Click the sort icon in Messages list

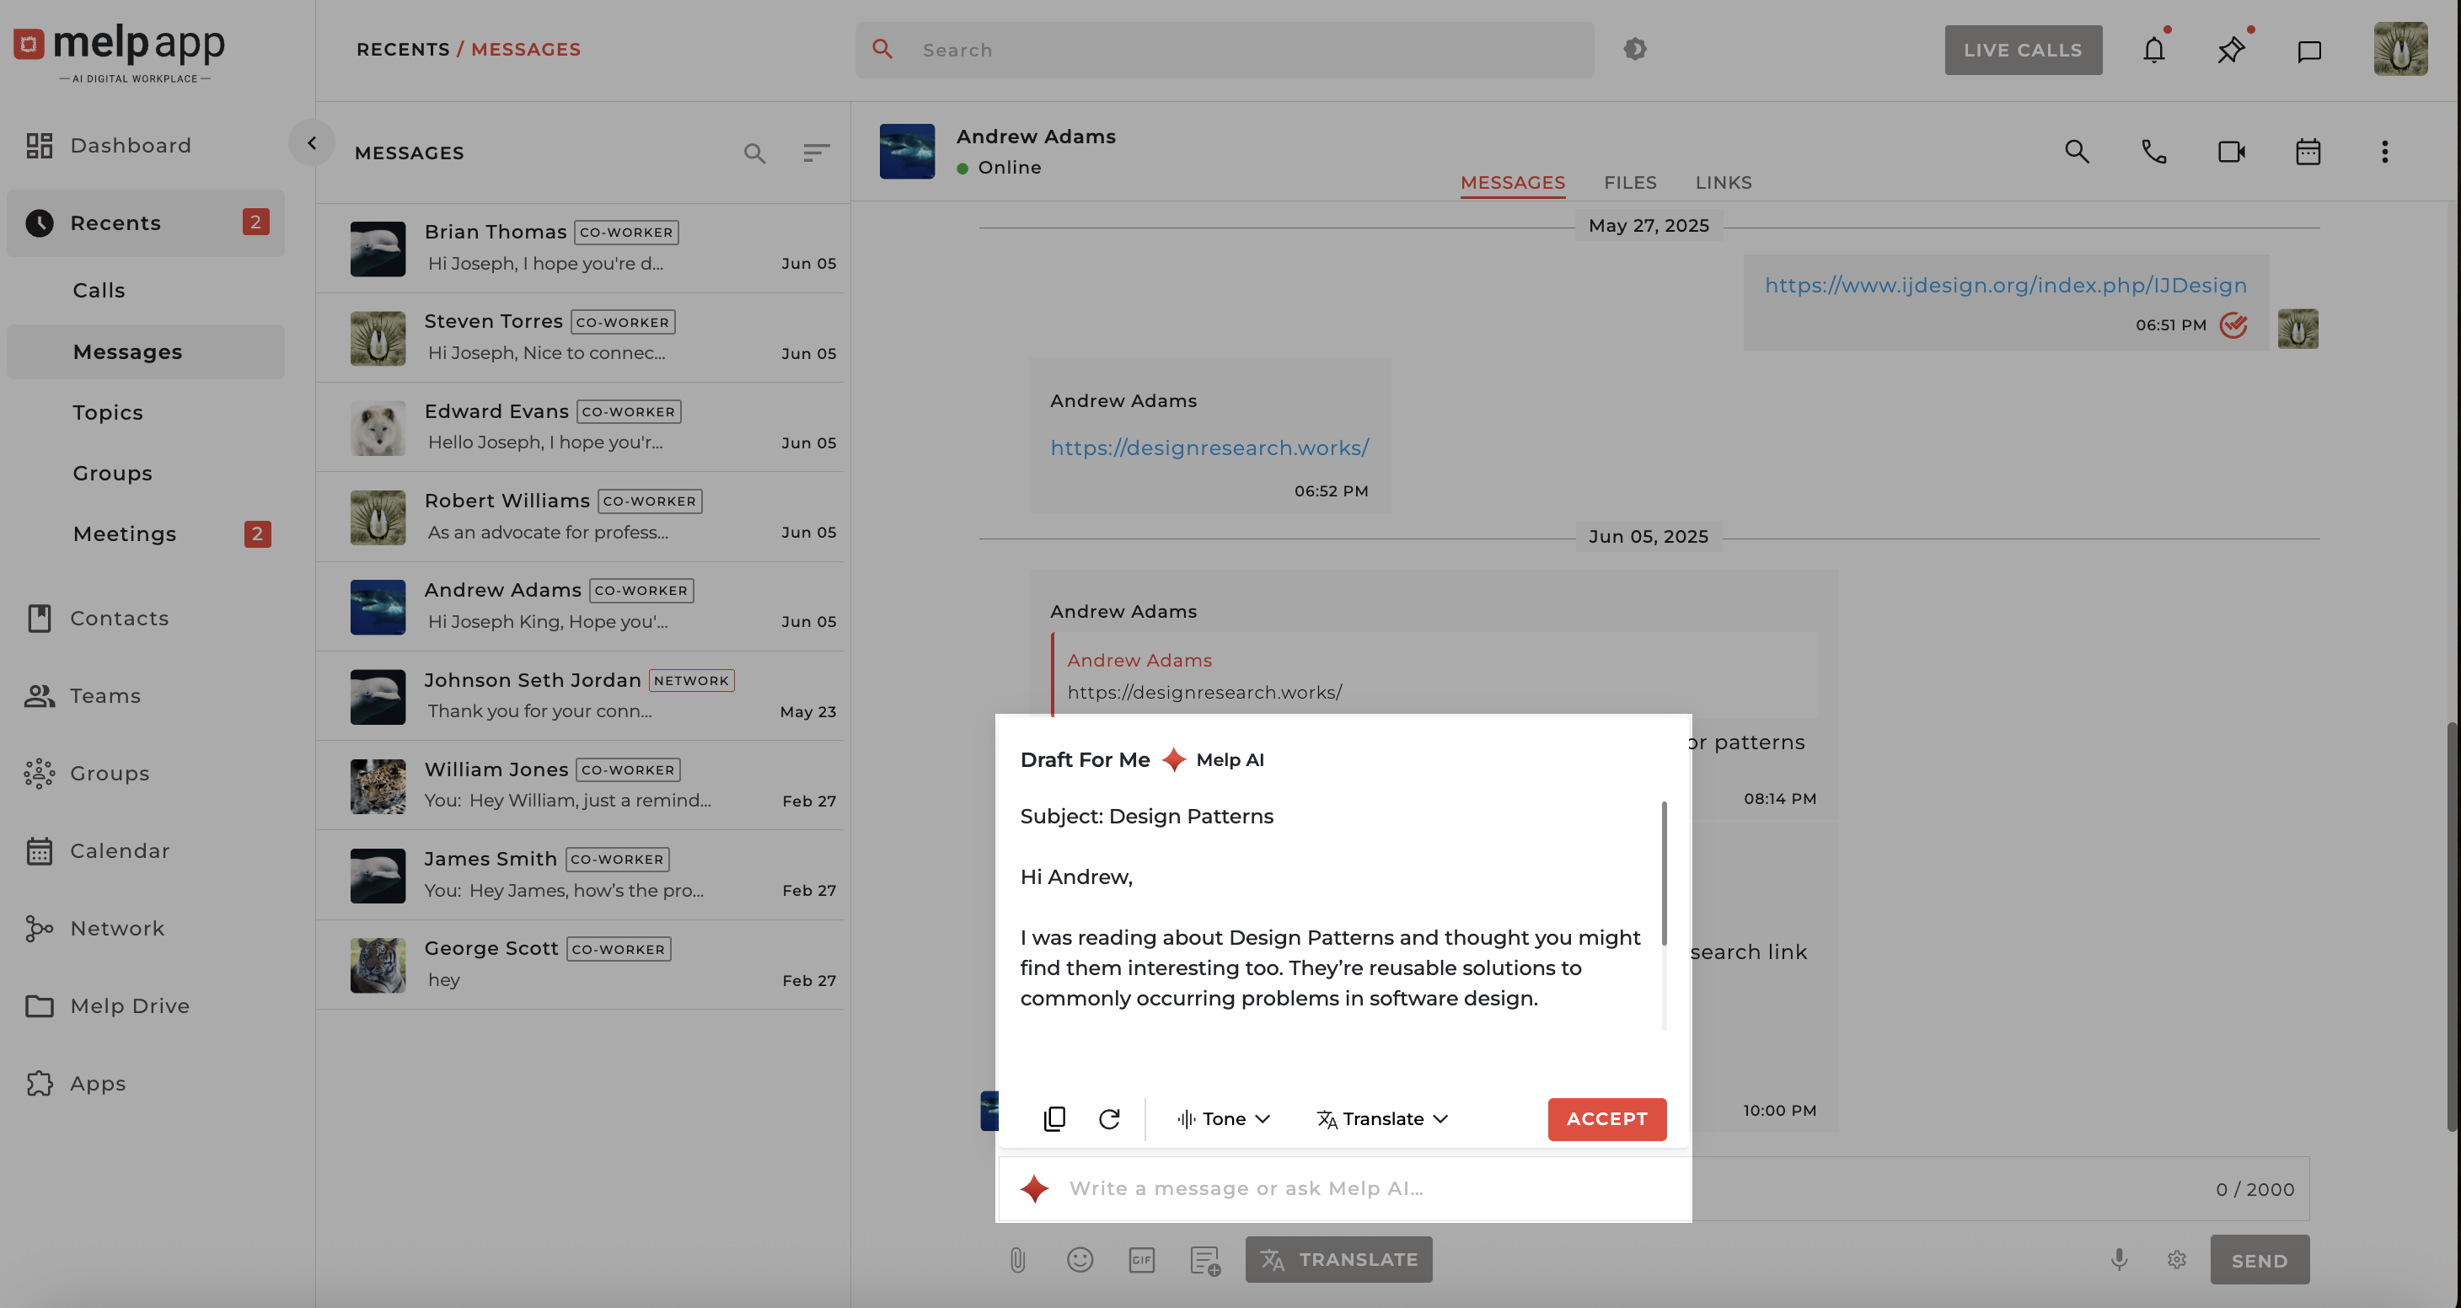tap(816, 153)
